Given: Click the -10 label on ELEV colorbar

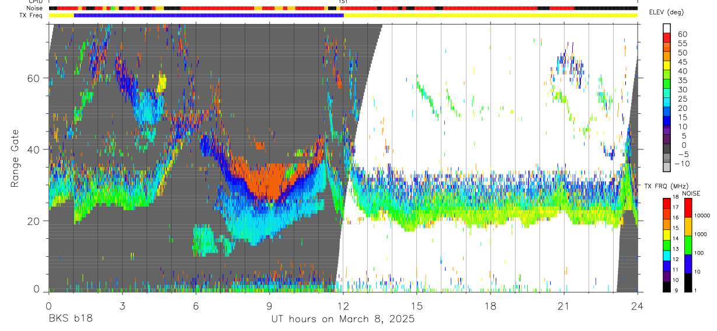Looking at the screenshot, I should 682,165.
